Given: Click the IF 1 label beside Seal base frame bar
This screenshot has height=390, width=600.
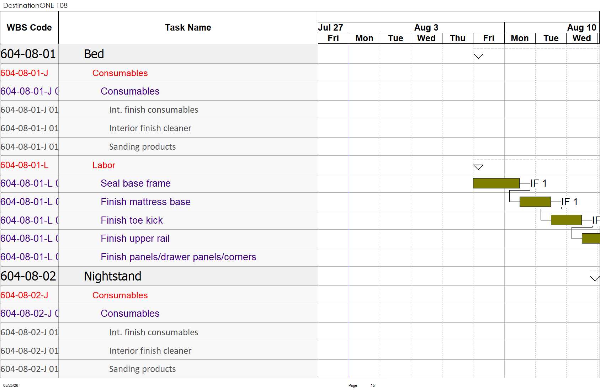Looking at the screenshot, I should [538, 183].
